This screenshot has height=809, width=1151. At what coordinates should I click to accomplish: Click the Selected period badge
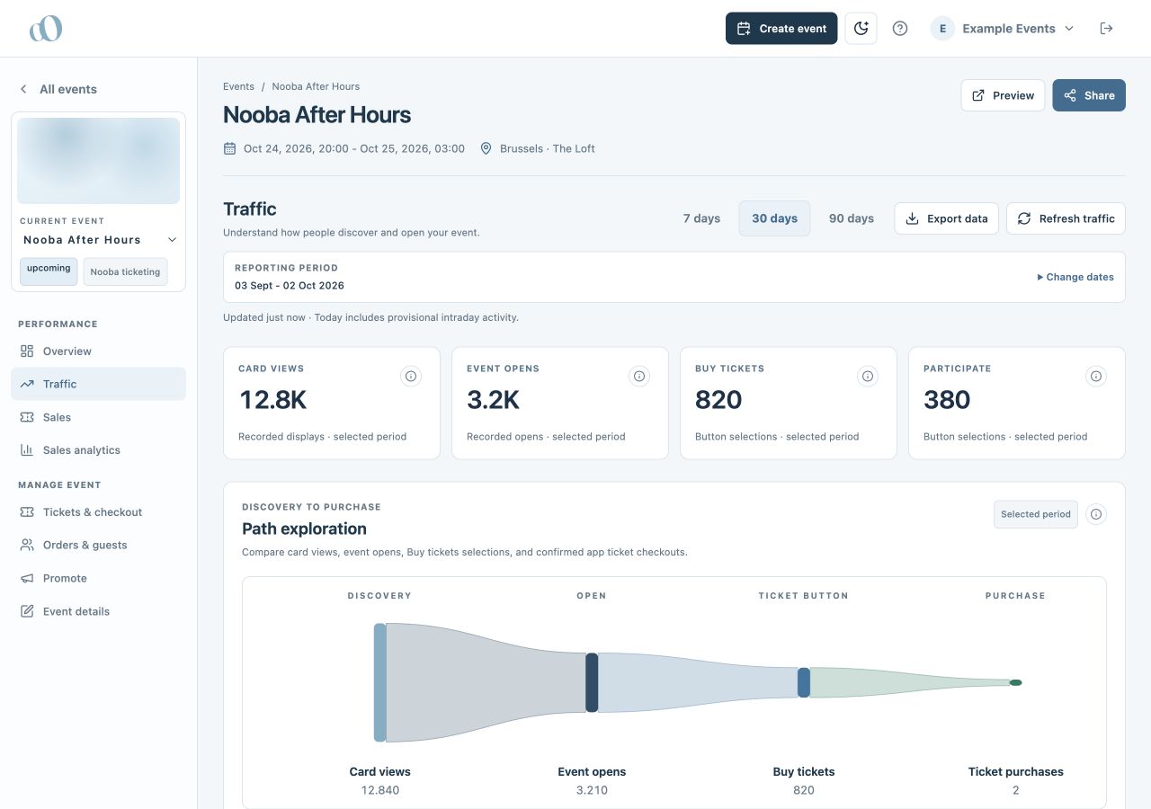coord(1035,514)
